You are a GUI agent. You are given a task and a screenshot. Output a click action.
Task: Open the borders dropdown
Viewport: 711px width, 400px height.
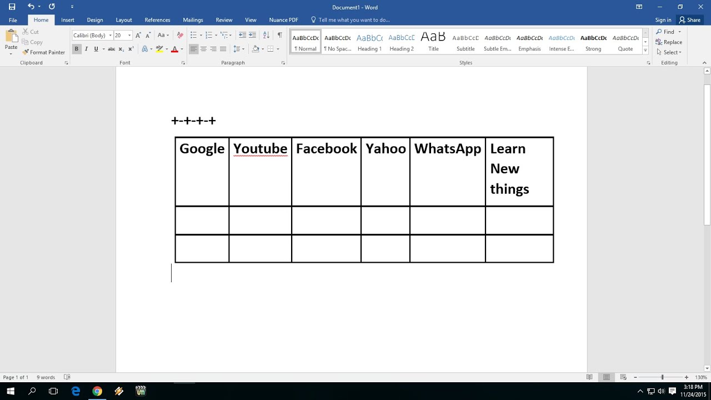tap(277, 49)
